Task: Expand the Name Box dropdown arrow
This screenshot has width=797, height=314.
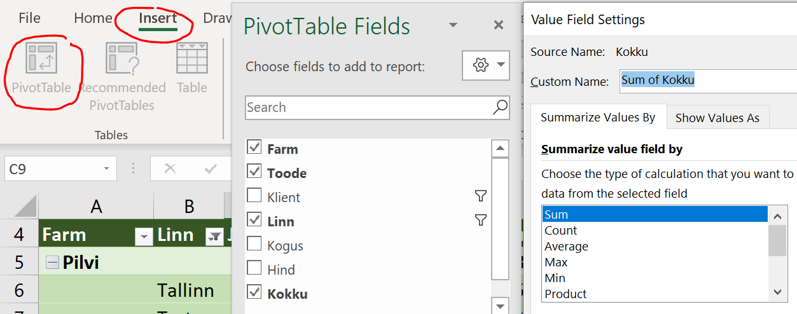Action: pyautogui.click(x=106, y=169)
